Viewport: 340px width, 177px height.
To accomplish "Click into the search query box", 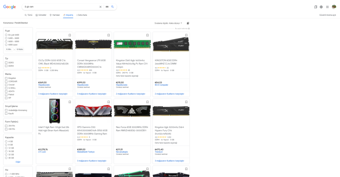I will tap(61, 7).
